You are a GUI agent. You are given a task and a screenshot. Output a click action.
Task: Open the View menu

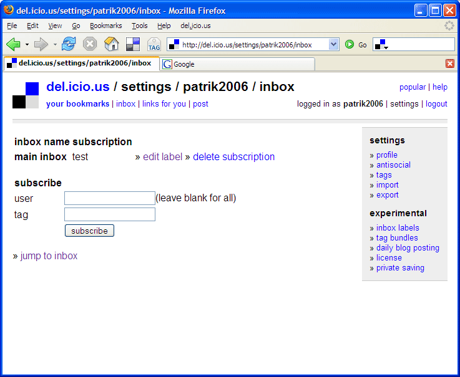click(55, 26)
